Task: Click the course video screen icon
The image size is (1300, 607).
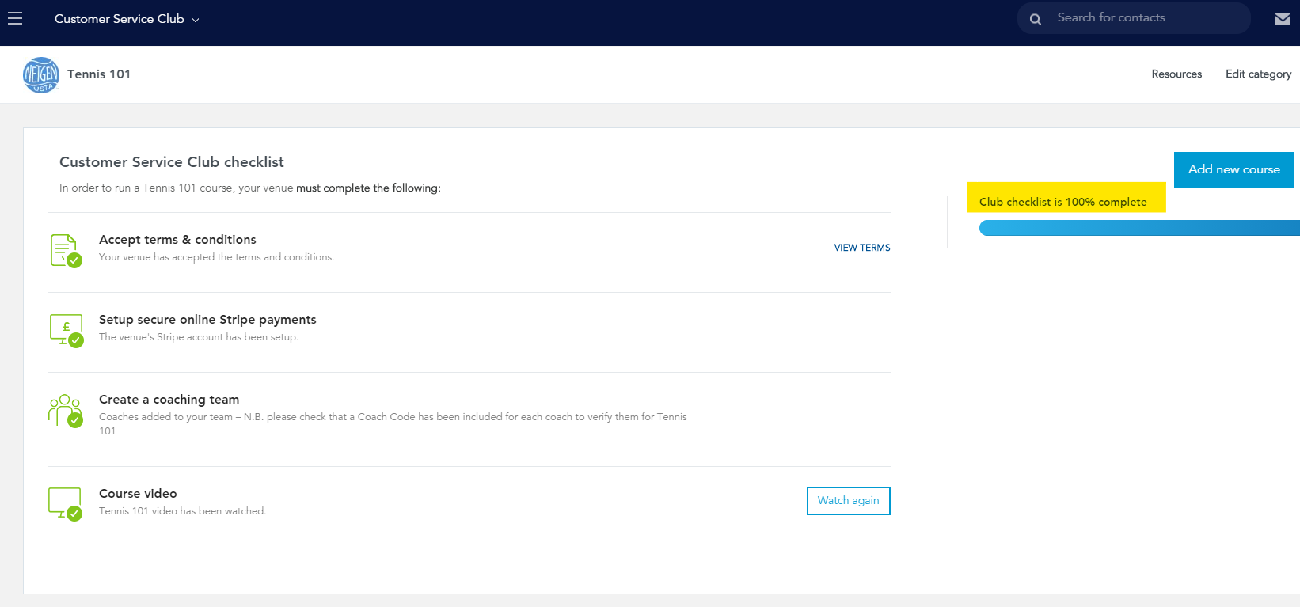Action: click(65, 504)
